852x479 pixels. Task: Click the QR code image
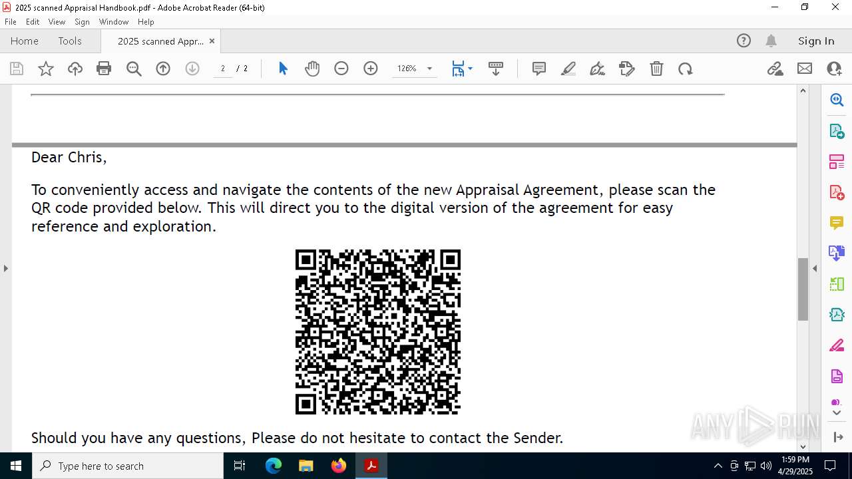coord(378,332)
